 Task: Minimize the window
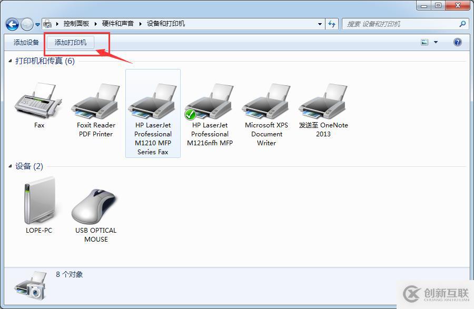click(x=424, y=5)
